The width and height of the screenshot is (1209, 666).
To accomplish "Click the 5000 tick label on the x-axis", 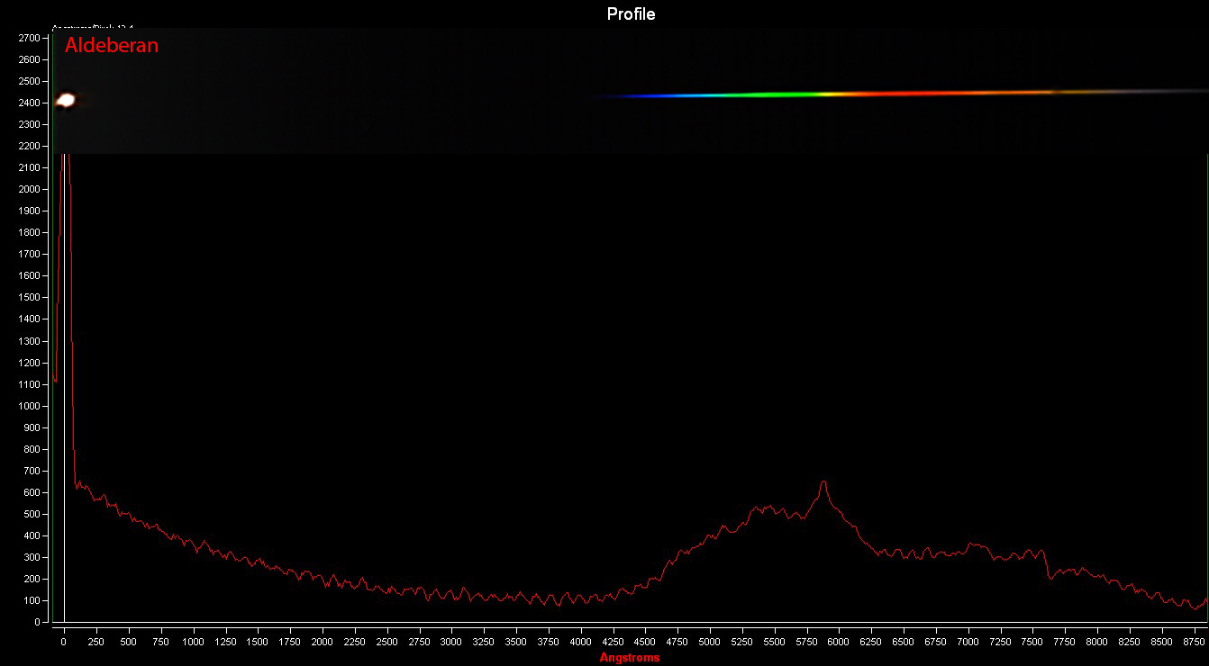I will point(709,642).
